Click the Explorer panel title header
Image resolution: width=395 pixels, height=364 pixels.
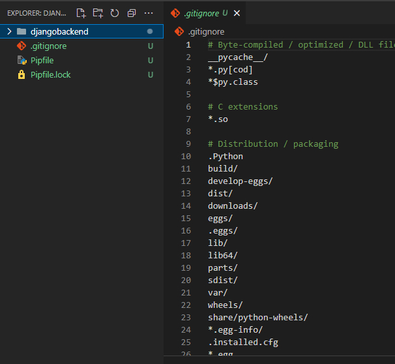point(37,13)
